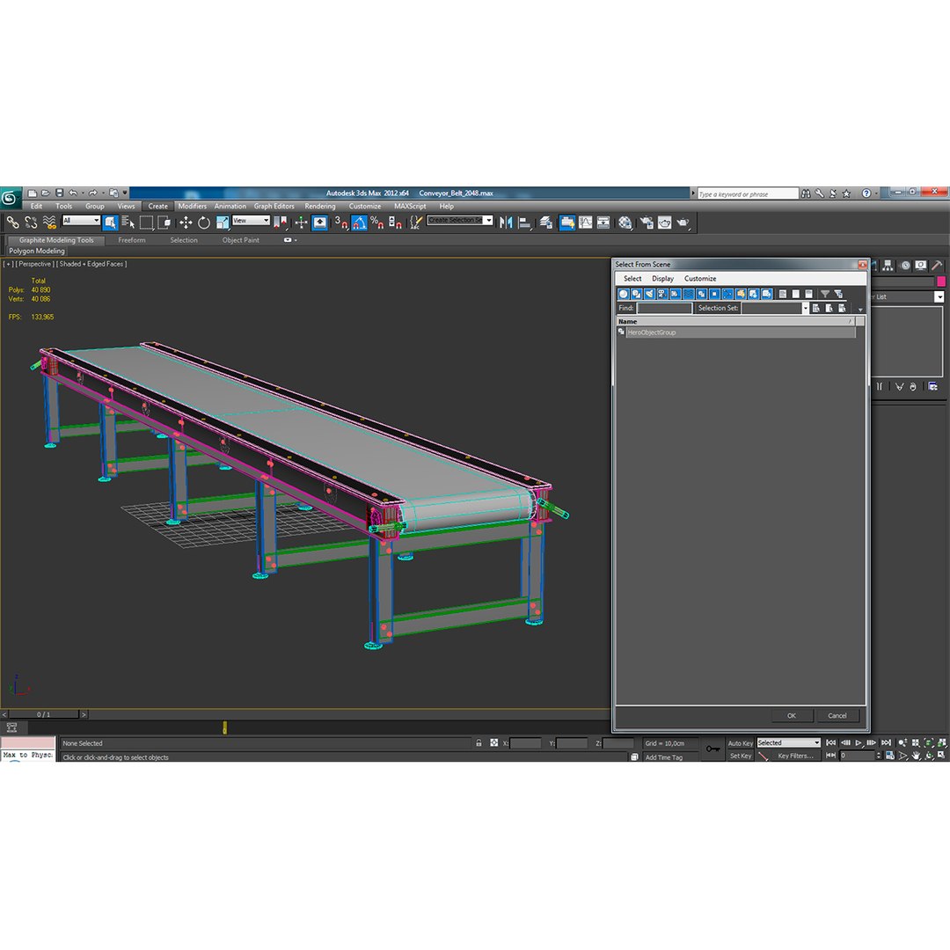Open key filter Selected dropdown
Image resolution: width=950 pixels, height=950 pixels.
tap(788, 742)
